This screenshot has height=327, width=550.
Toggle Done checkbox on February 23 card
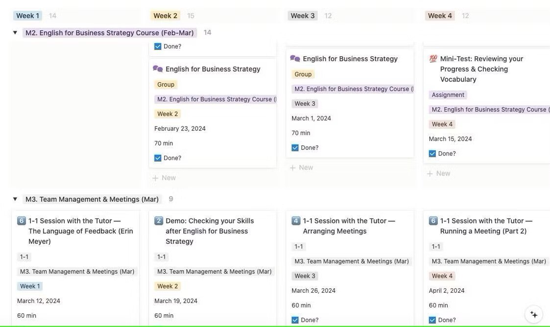(x=158, y=158)
